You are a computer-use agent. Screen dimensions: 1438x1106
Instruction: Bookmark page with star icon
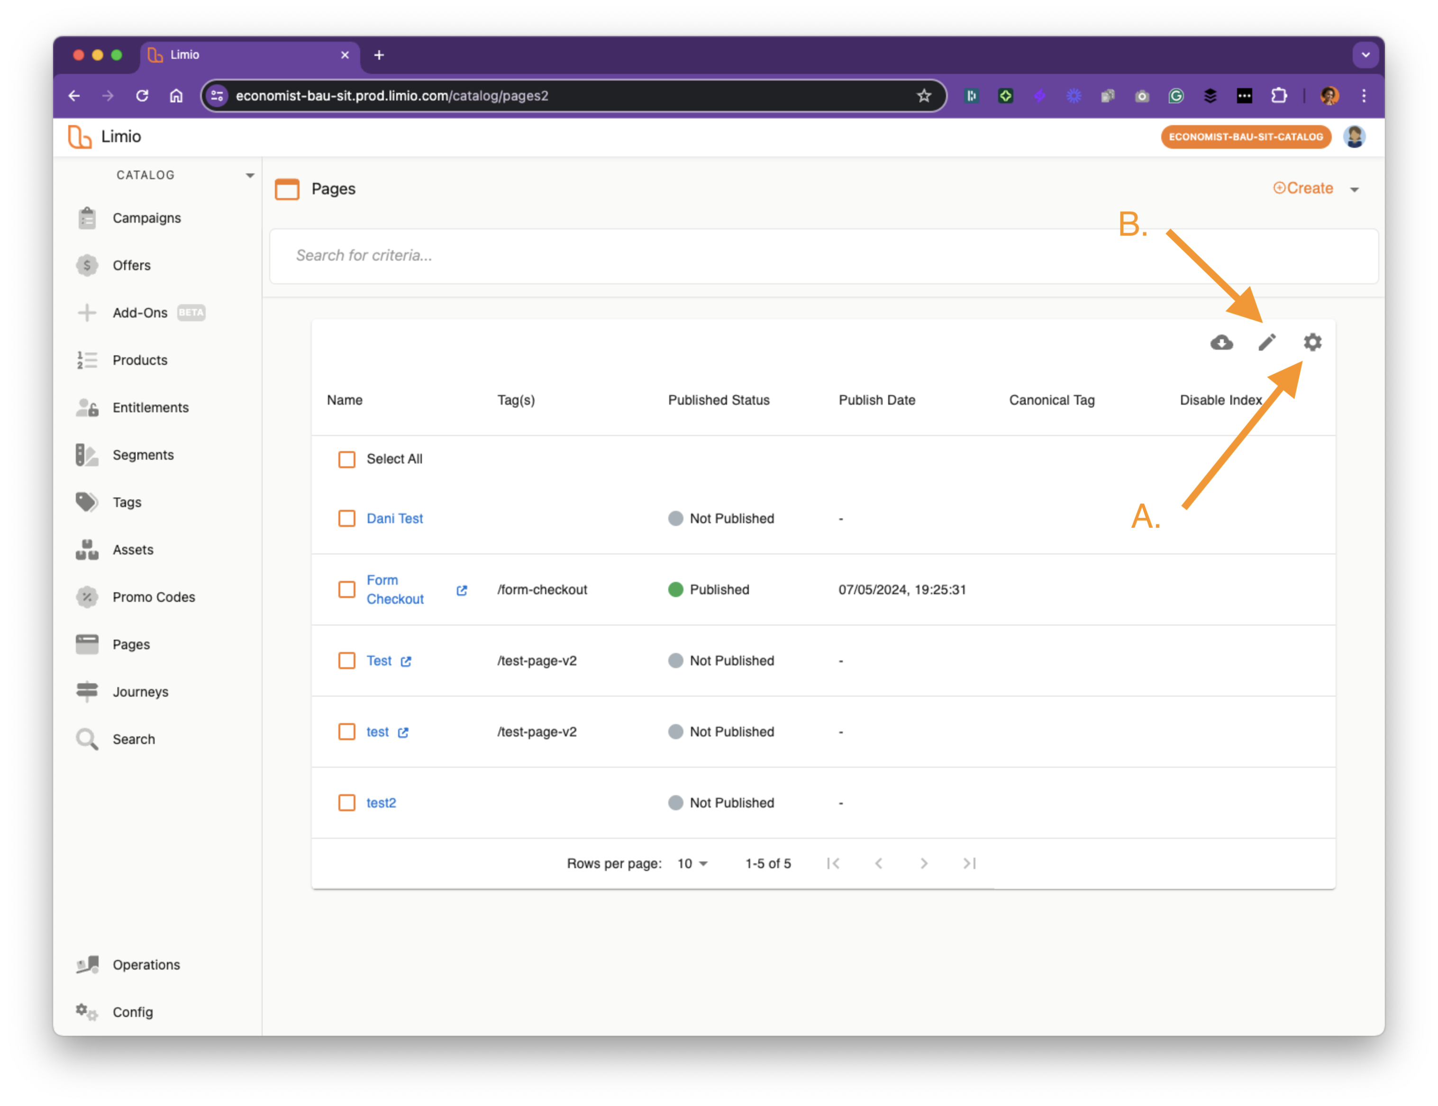924,96
